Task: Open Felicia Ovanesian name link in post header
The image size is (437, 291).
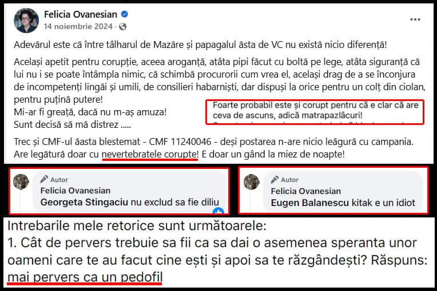Action: [x=81, y=14]
